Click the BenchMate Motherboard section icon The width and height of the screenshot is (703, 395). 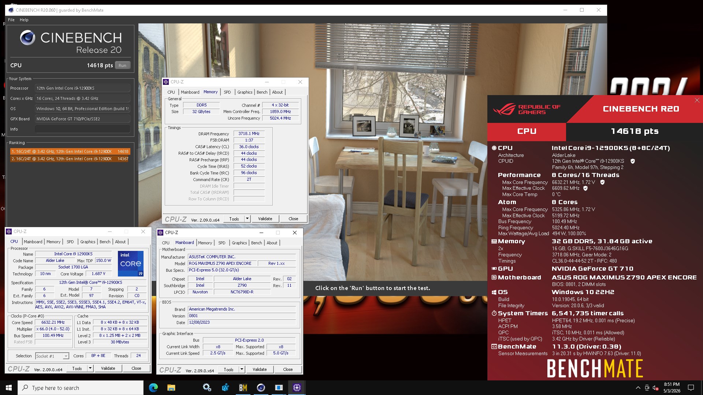pos(494,278)
